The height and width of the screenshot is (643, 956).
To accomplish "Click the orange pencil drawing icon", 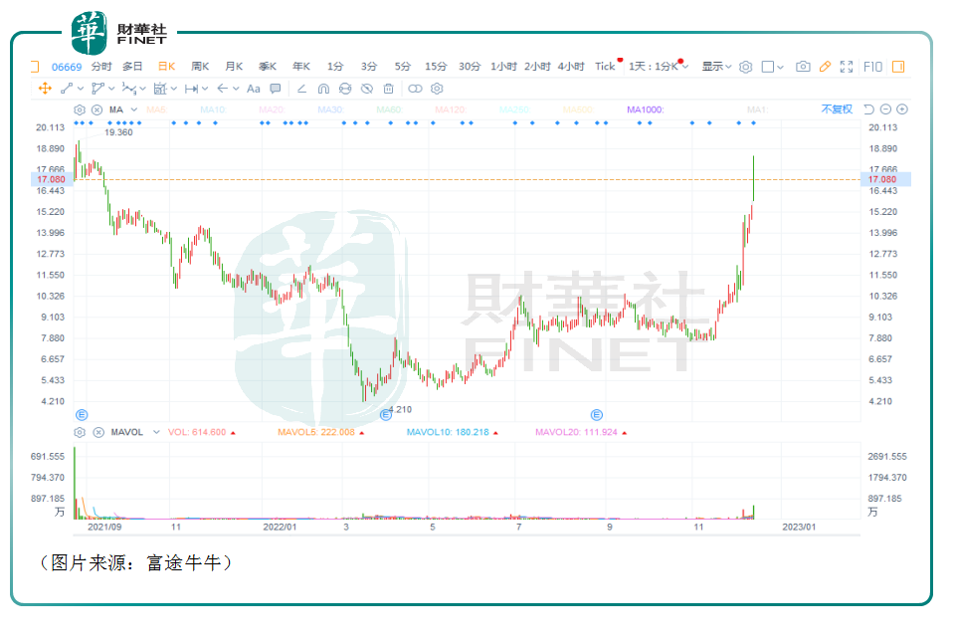I will (825, 67).
